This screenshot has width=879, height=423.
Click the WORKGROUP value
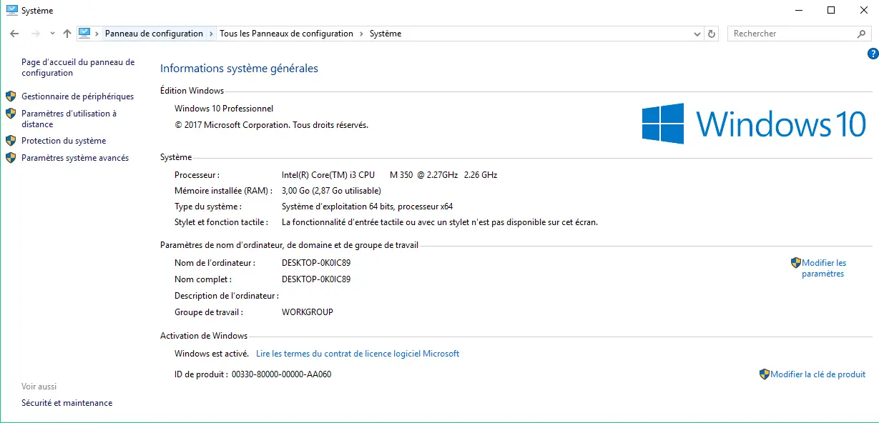(308, 312)
